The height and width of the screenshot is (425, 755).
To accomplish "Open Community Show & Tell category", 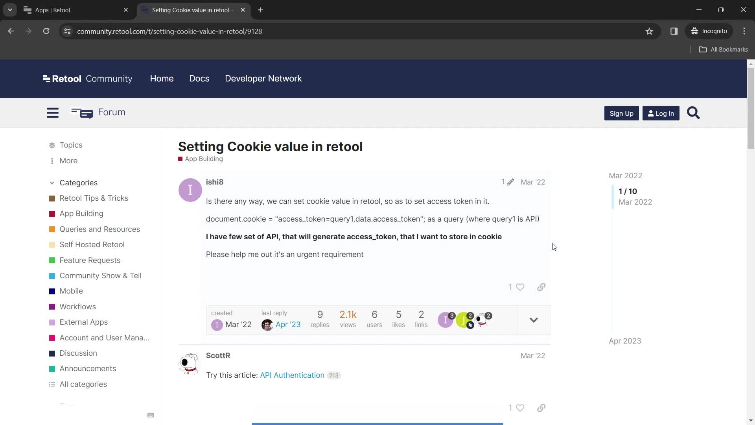I will pyautogui.click(x=96, y=276).
